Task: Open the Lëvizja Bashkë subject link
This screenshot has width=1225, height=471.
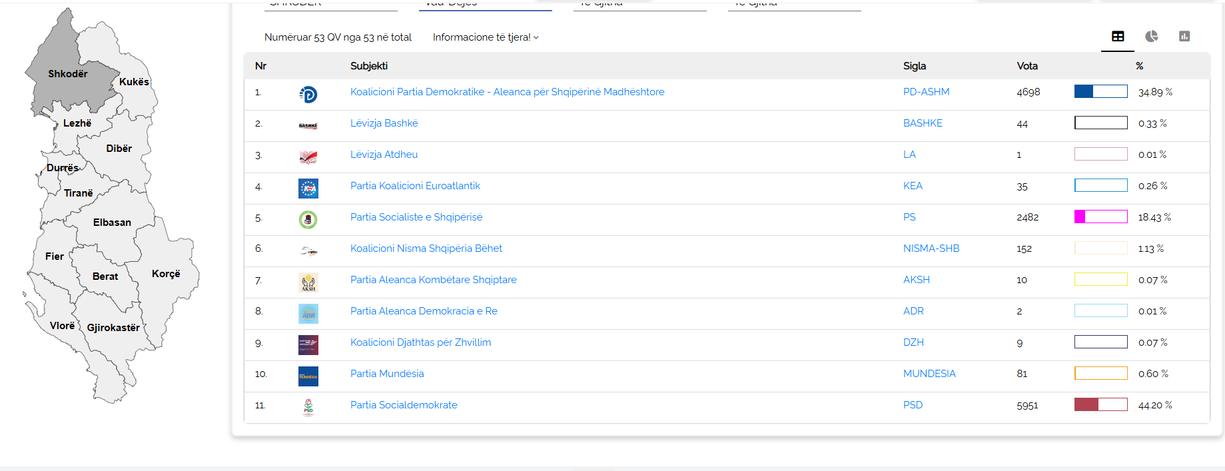Action: coord(384,123)
